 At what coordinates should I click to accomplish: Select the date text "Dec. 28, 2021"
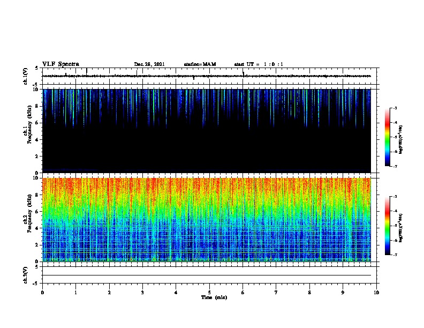[149, 64]
